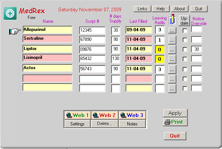Click Actos Last Filled date field

pos(139,69)
